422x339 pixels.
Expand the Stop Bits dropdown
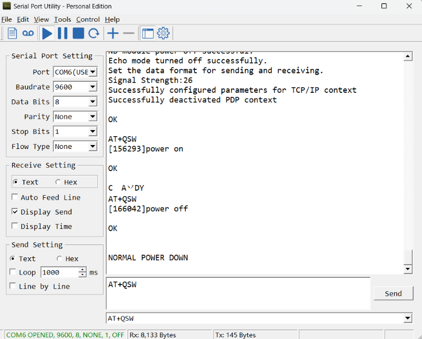pyautogui.click(x=93, y=132)
